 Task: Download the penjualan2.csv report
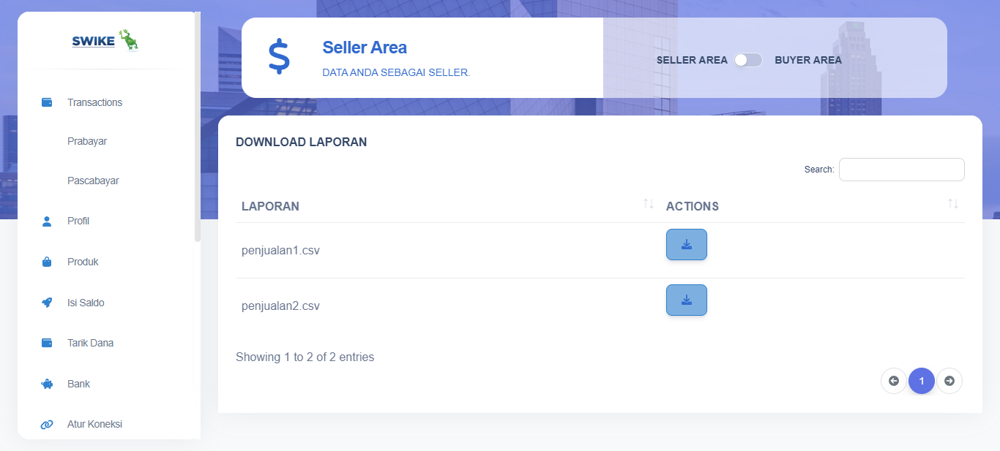[x=686, y=300]
